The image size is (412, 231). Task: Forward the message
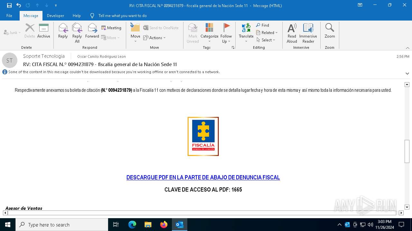pos(92,31)
